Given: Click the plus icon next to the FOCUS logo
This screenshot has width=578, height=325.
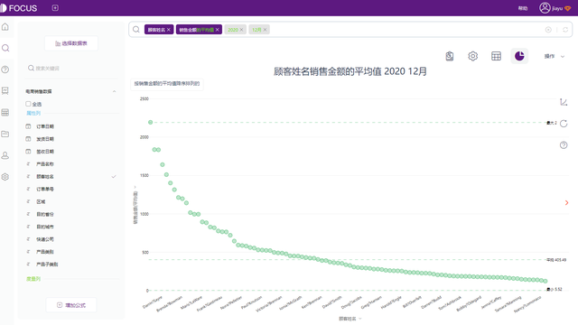Looking at the screenshot, I should pos(55,8).
